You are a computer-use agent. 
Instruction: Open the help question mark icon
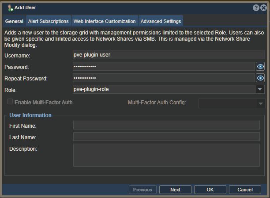pyautogui.click(x=256, y=8)
